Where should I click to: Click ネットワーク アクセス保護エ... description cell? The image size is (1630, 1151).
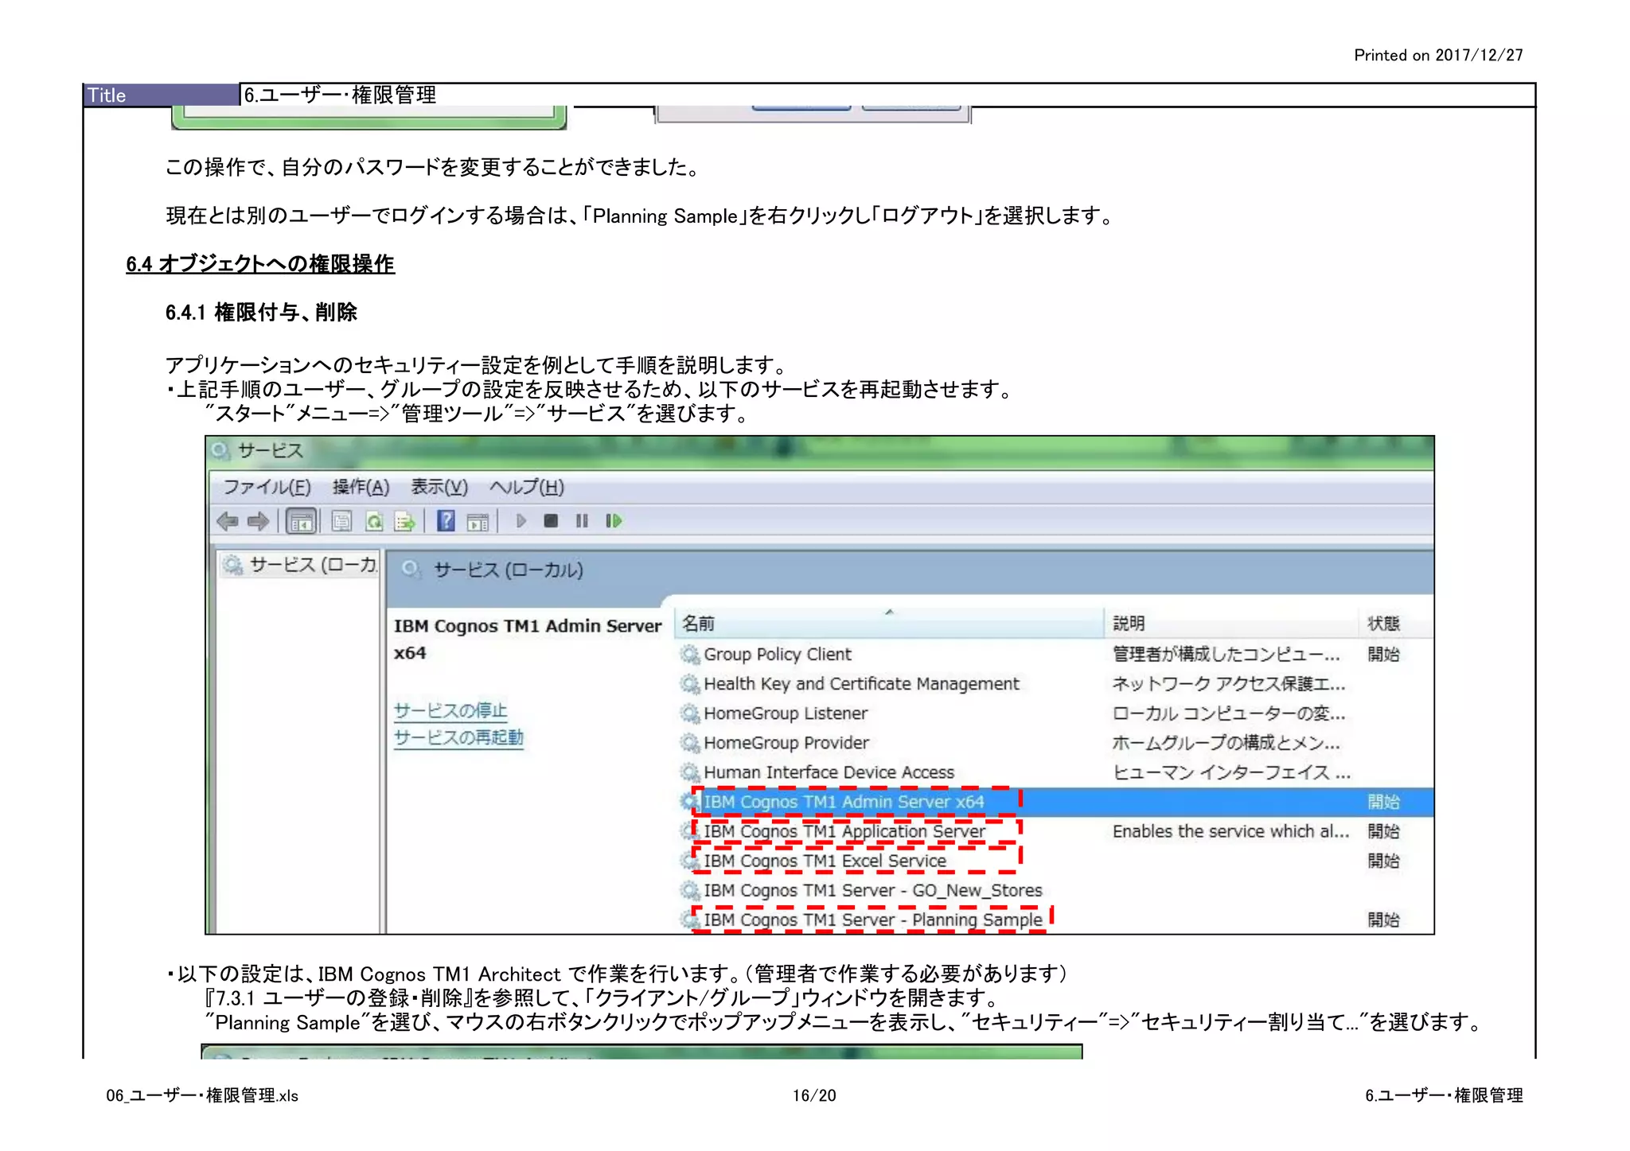point(1229,683)
